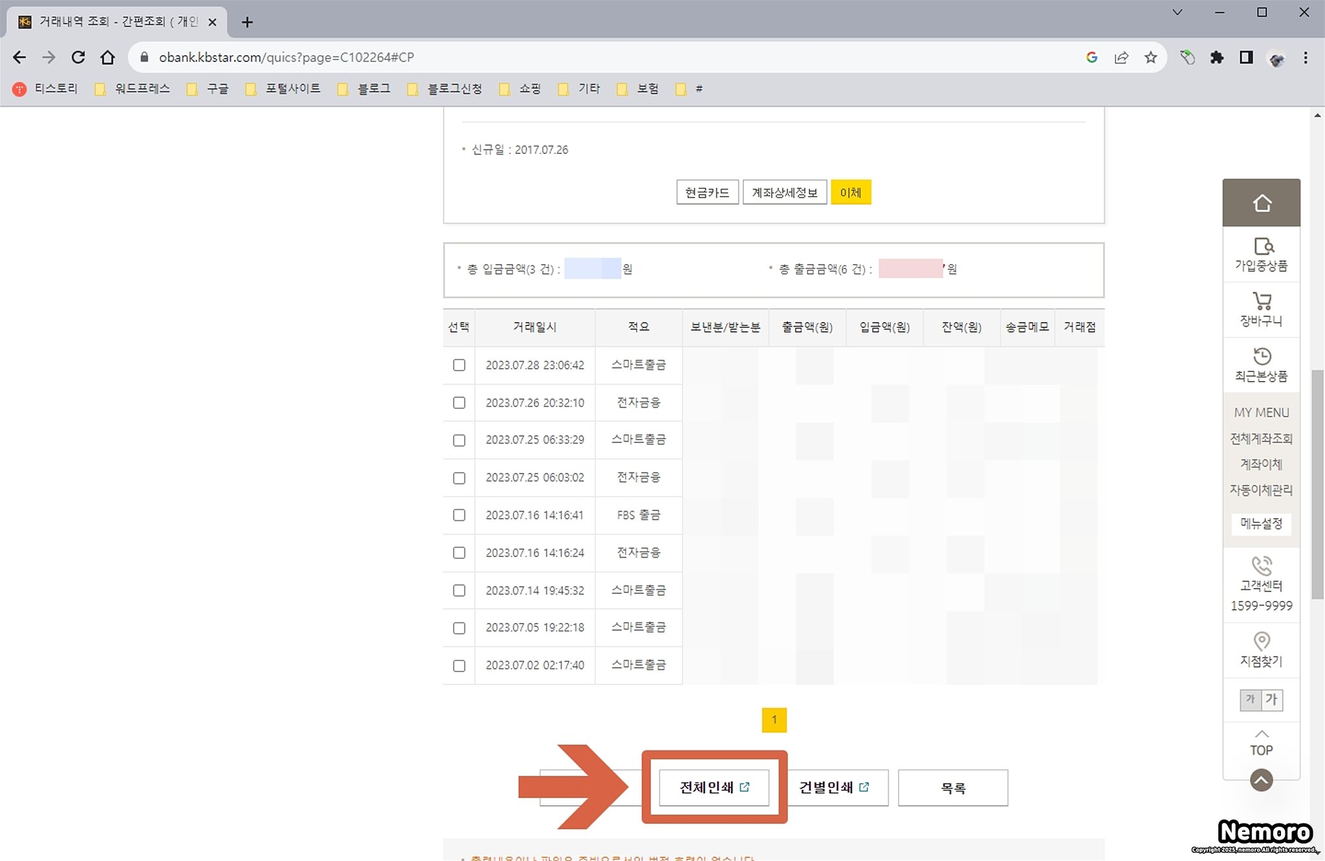This screenshot has width=1325, height=861.
Task: Open Chrome extensions puzzle icon
Action: [1216, 58]
